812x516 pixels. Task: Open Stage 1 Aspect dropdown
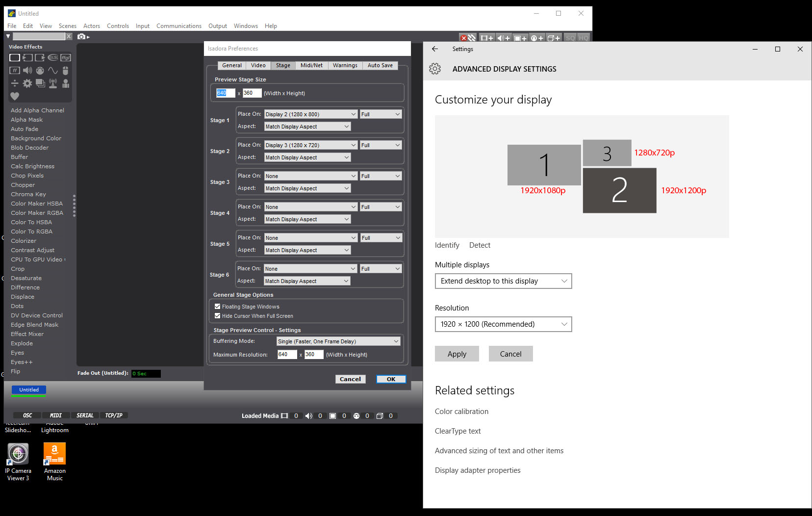307,127
